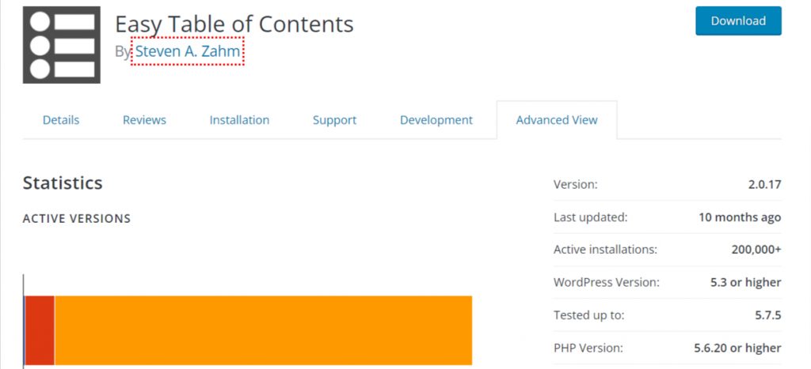Click the ACTIVE VERSIONS label

[77, 219]
